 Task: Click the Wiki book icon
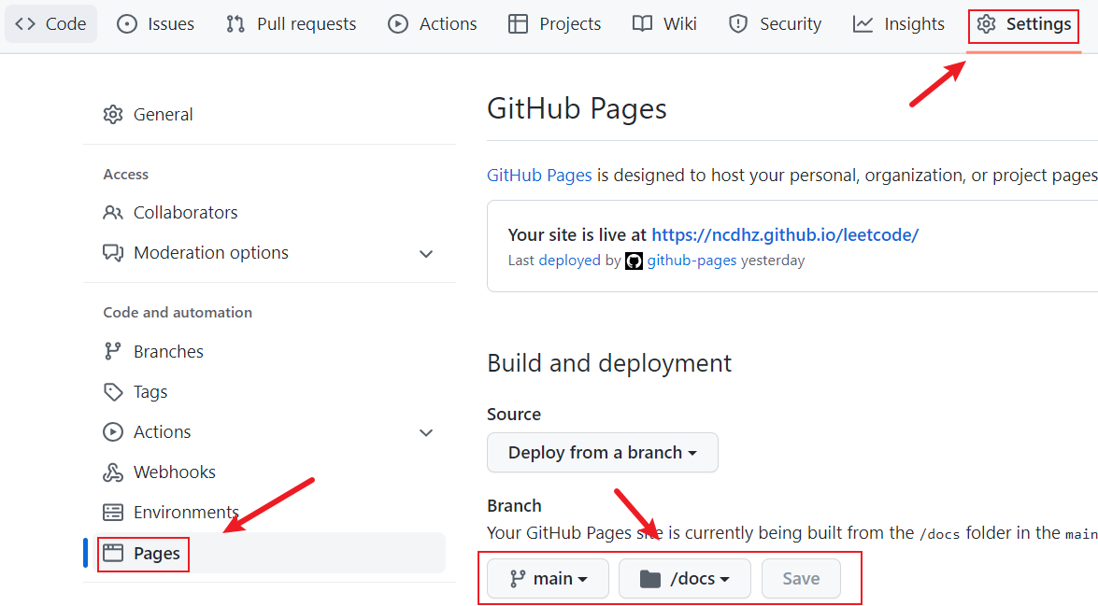tap(642, 23)
